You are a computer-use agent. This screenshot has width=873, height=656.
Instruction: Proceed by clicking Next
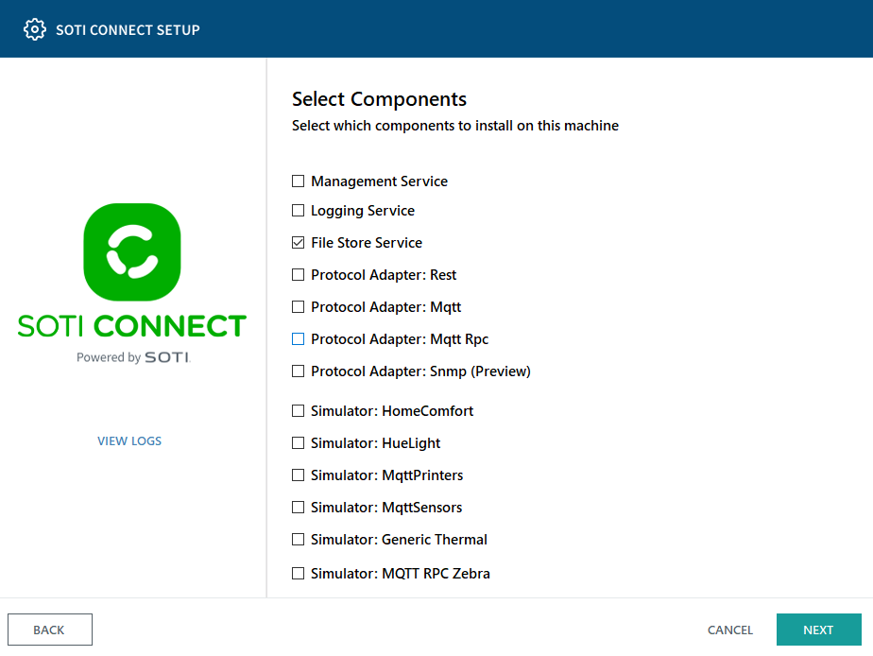coord(818,630)
